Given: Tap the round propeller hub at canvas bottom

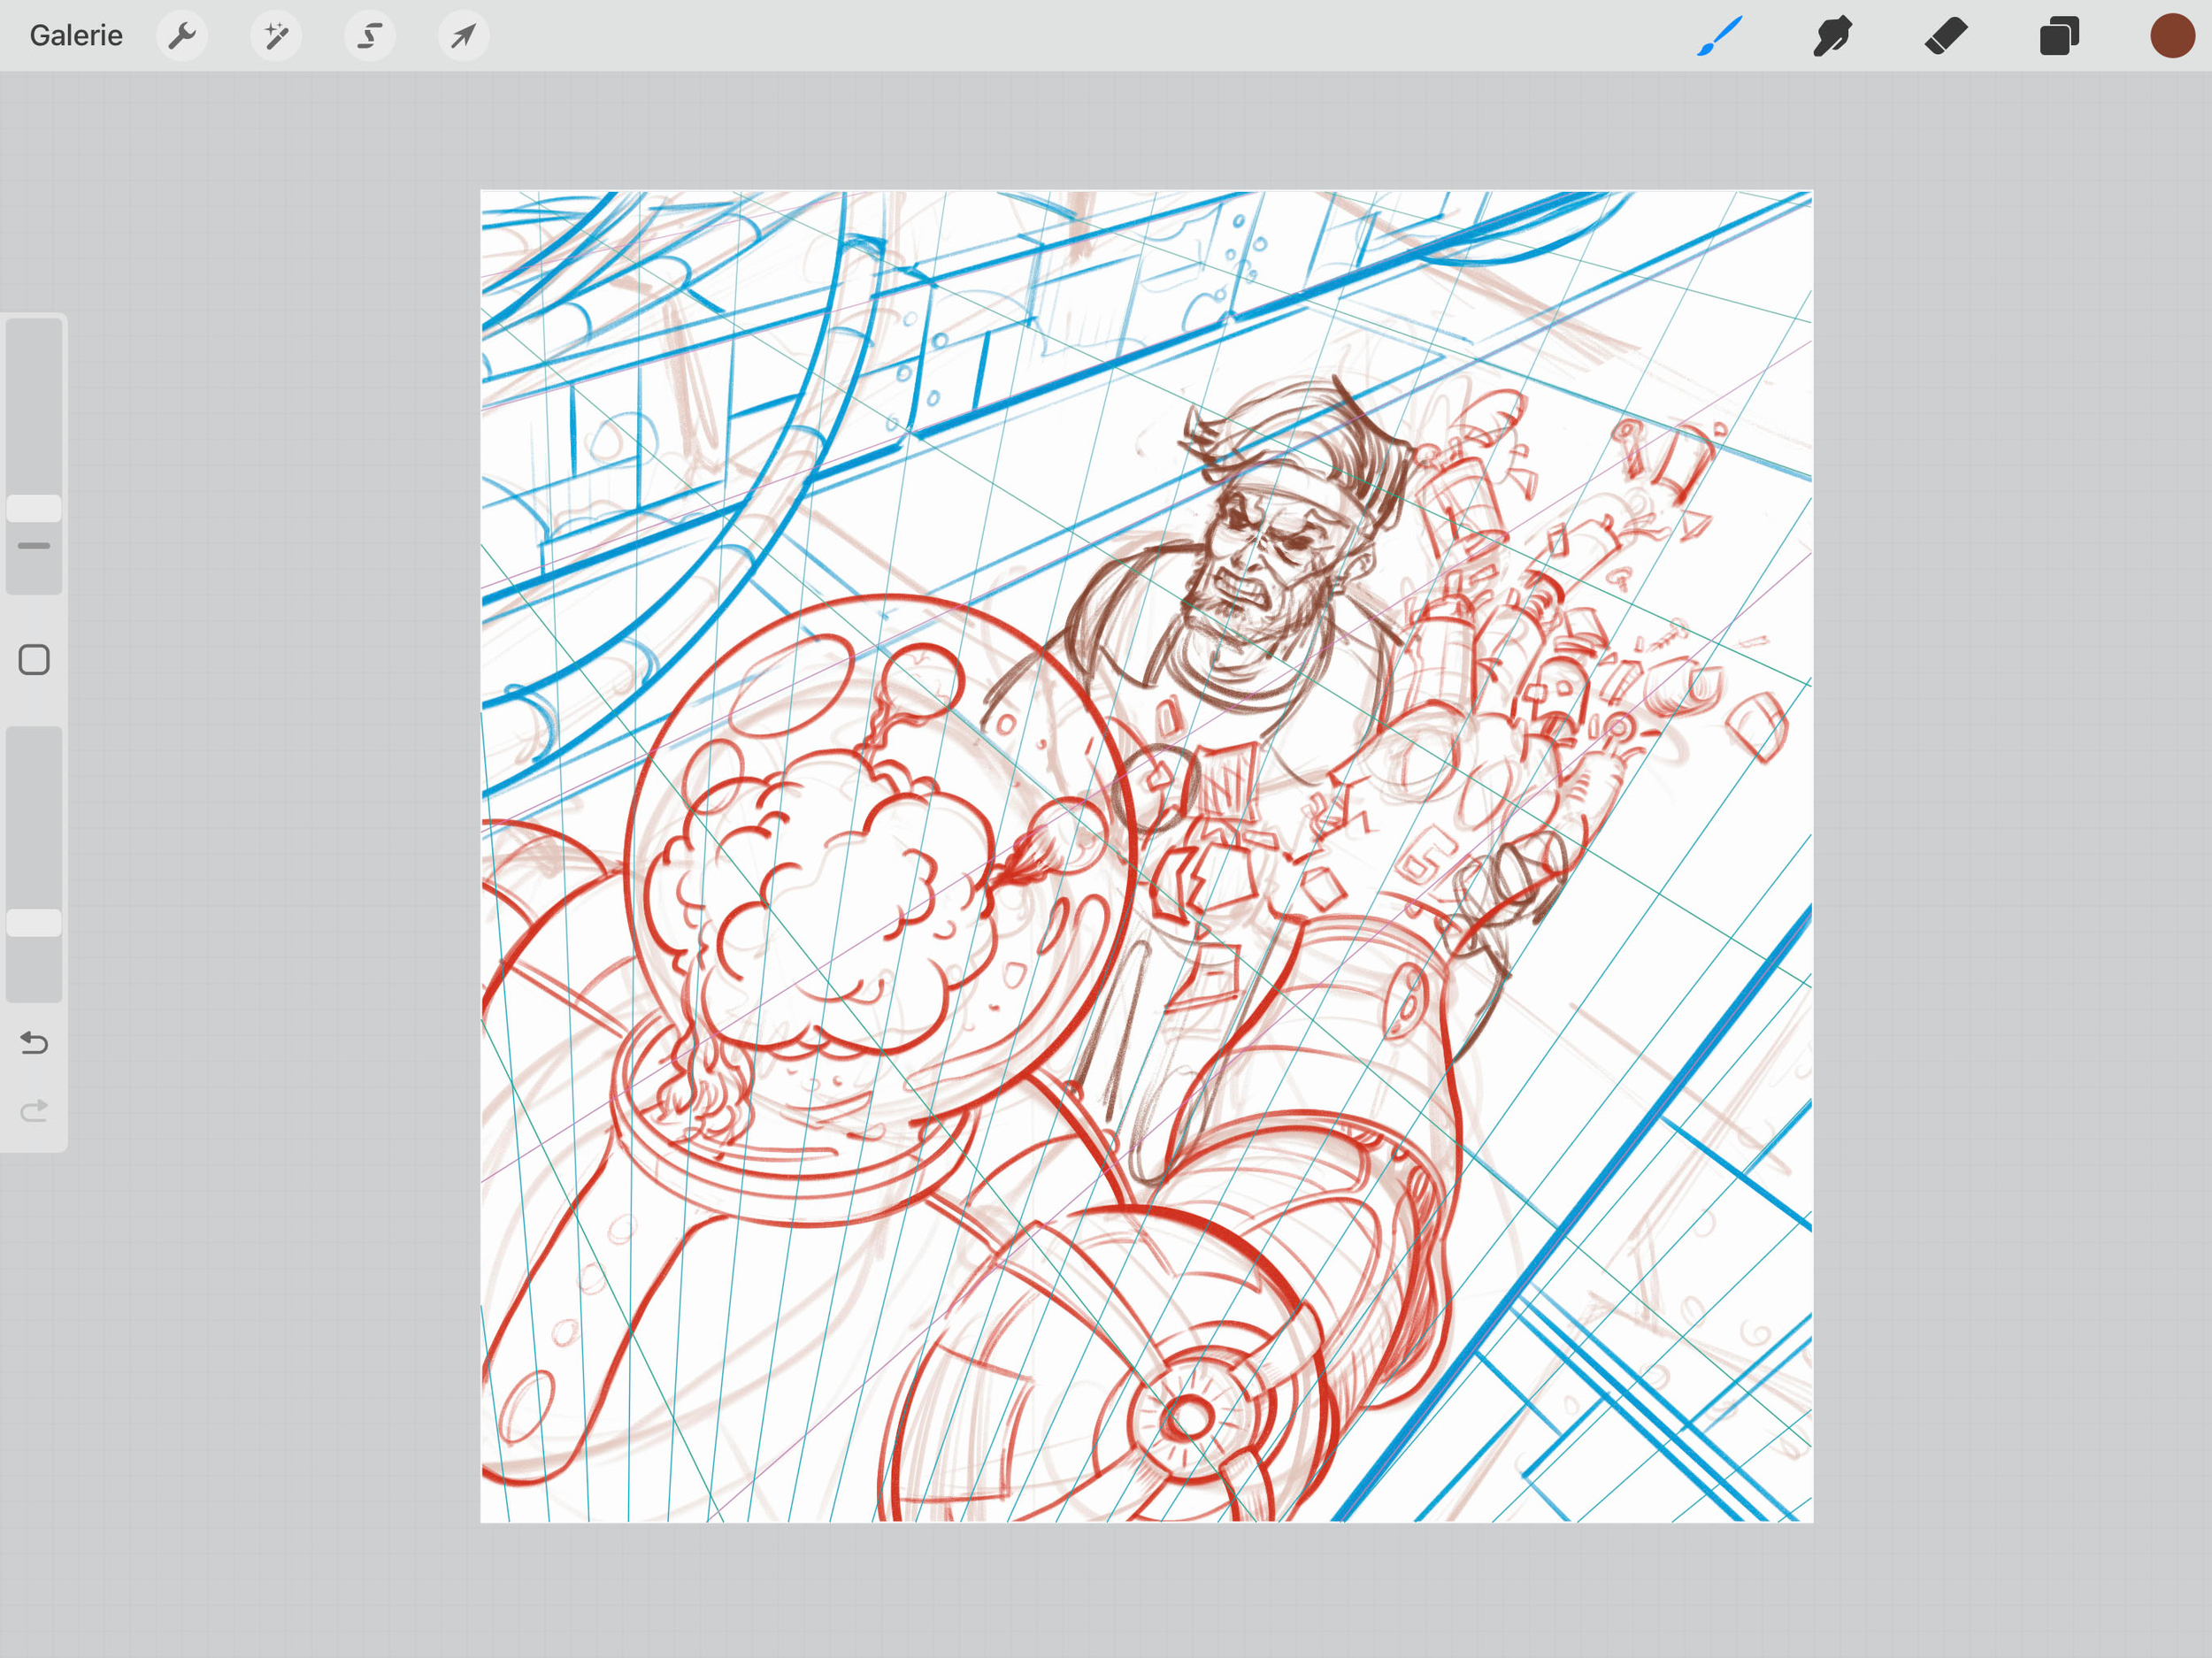Looking at the screenshot, I should [x=1188, y=1416].
